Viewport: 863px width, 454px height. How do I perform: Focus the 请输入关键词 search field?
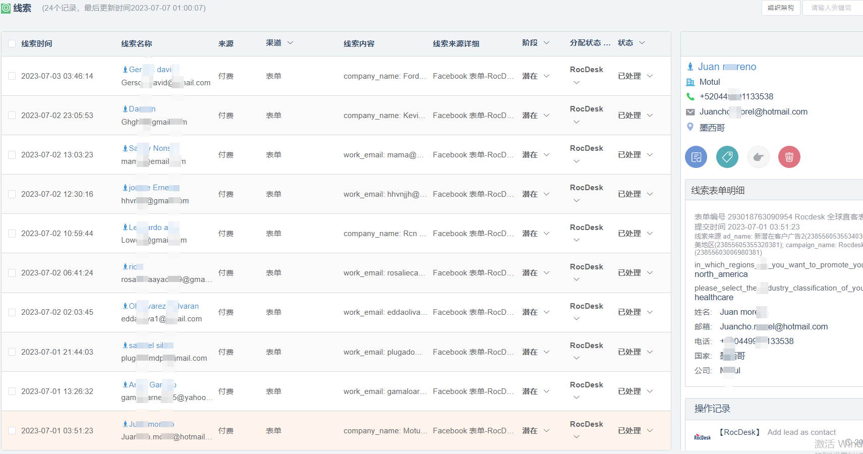(833, 8)
